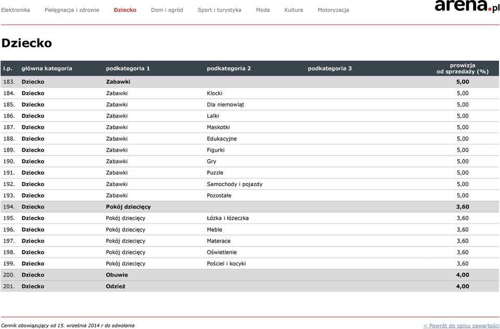Click the podkategoria 3 column header

point(330,69)
